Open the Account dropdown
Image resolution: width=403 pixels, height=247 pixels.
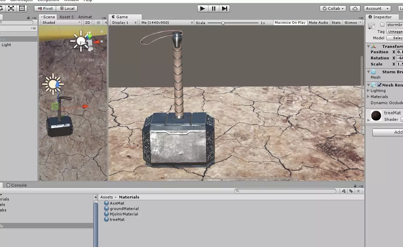377,8
